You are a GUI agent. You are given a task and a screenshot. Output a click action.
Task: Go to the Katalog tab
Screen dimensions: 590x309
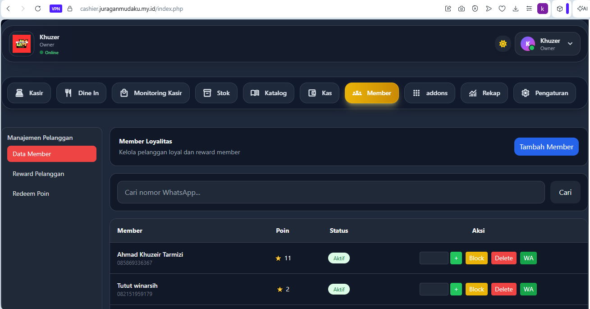click(269, 93)
